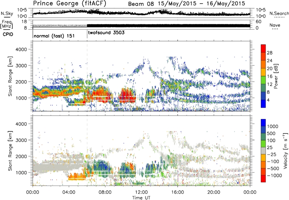Click the 'Freq. [MHz]' axis label
Screen dimensions: 289x200
7,24
